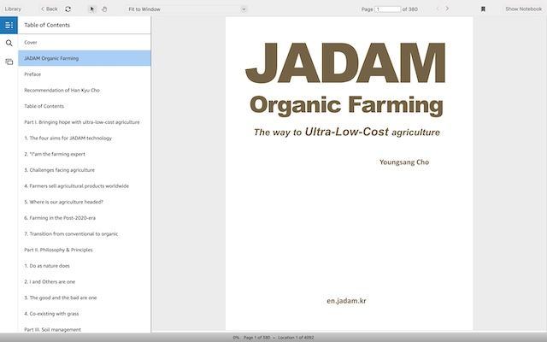Open the Fit to Window zoom dropdown
The width and height of the screenshot is (547, 342).
pos(186,9)
